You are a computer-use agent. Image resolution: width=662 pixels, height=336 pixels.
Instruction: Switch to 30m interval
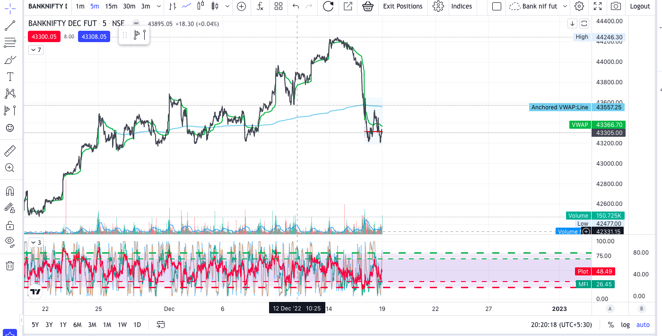point(129,6)
